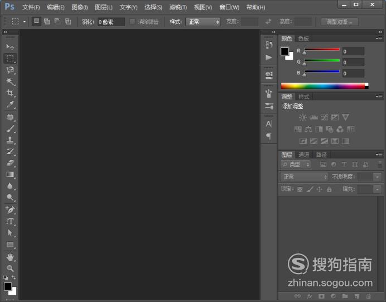Toggle layer filtering on/off switch
386x302 pixels.
pos(380,164)
